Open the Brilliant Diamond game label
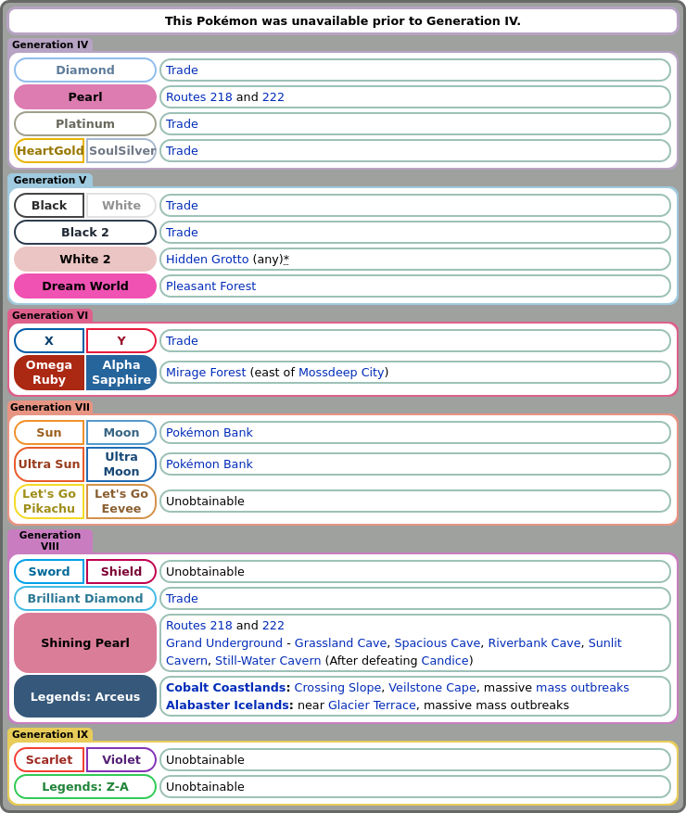Viewport: 686px width, 813px height. (85, 598)
